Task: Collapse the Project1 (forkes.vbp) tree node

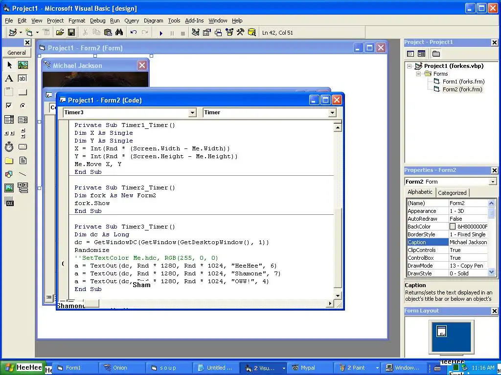Action: [410, 66]
